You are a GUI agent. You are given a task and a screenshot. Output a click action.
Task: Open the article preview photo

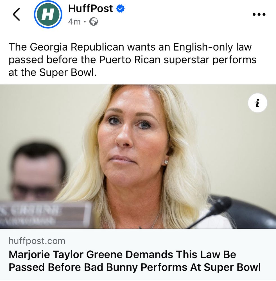click(x=138, y=157)
